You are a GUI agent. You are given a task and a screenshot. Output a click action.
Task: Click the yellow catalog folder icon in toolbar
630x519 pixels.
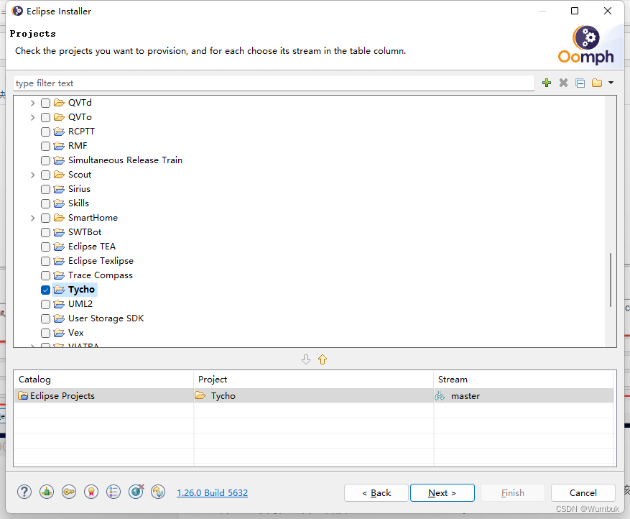(x=597, y=83)
